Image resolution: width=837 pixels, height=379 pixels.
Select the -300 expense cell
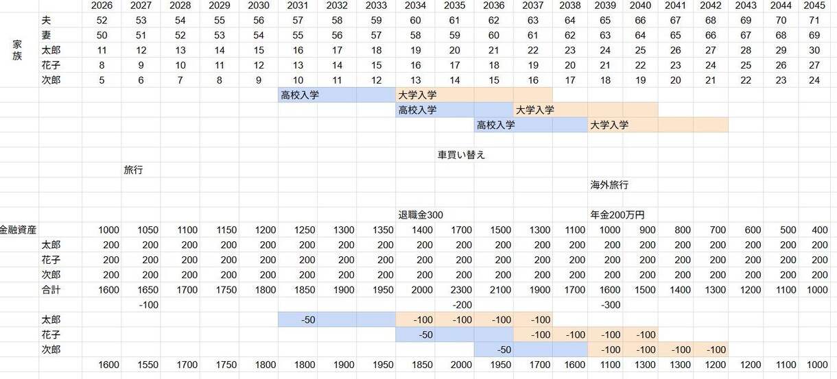pos(609,304)
